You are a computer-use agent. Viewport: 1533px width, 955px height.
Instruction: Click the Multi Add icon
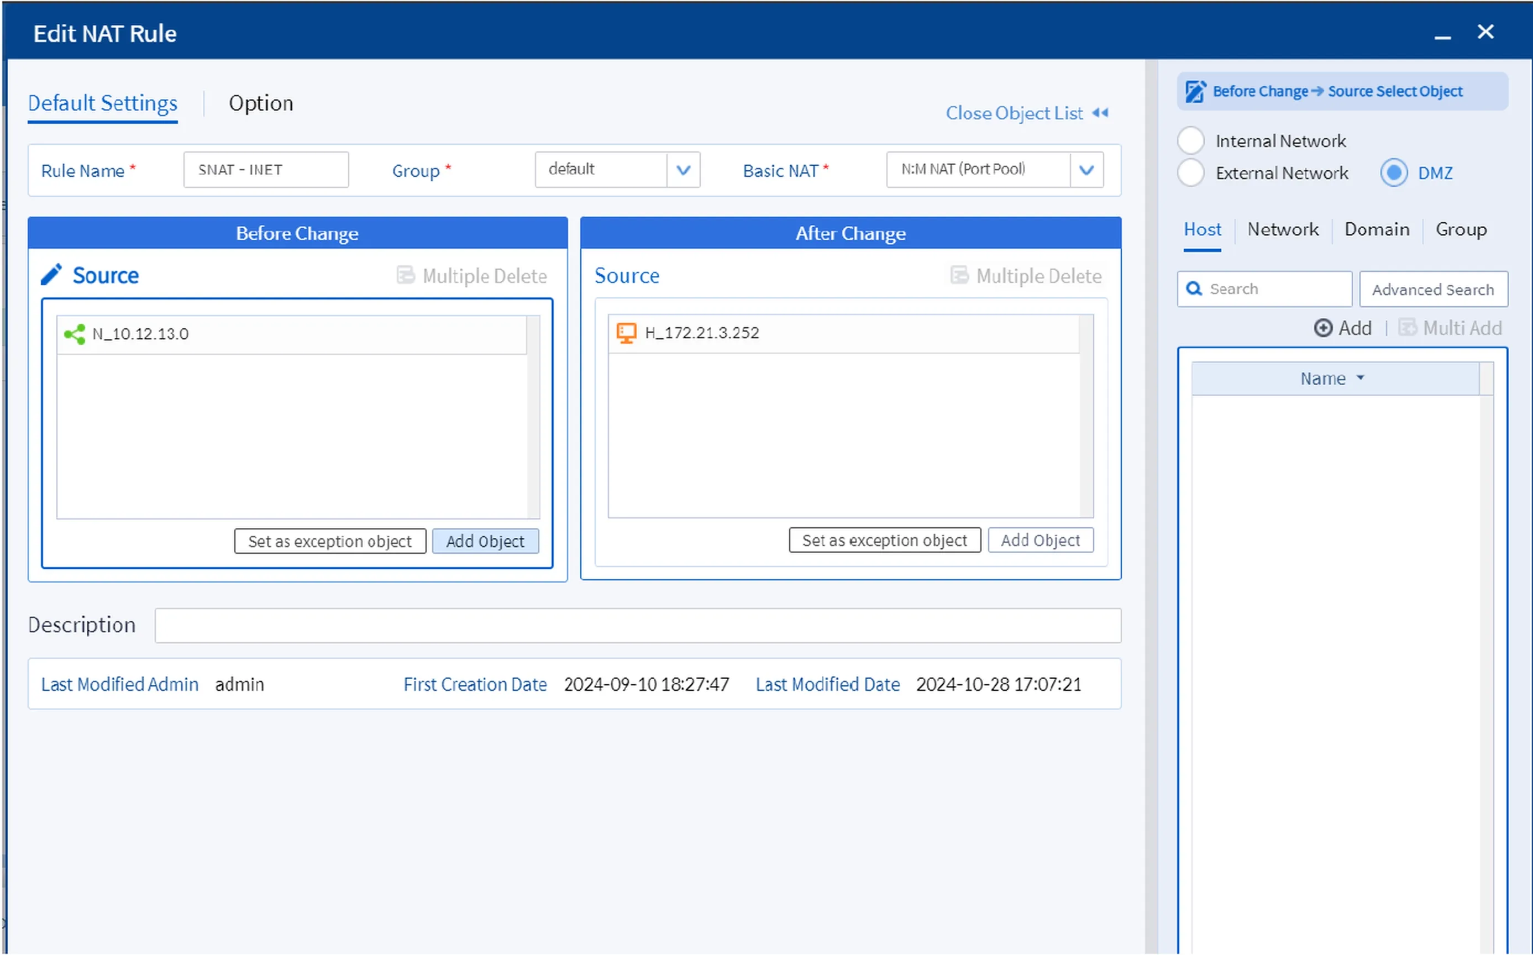click(1406, 328)
